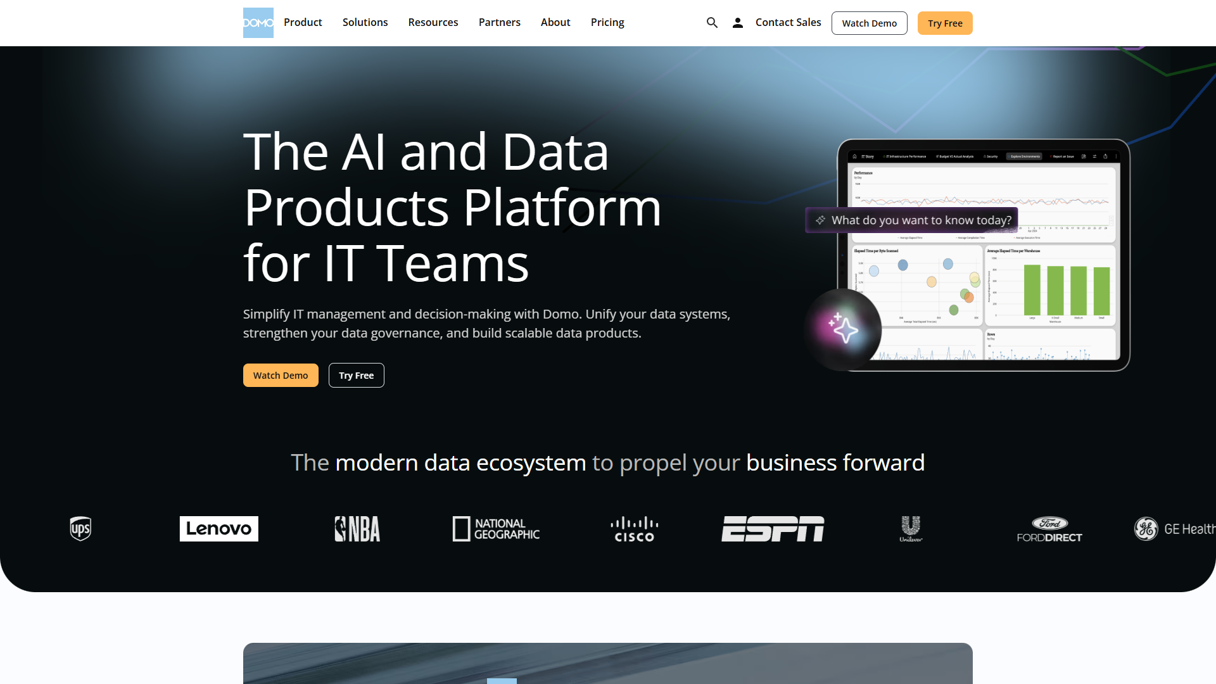Select the NBA logo

pos(357,528)
